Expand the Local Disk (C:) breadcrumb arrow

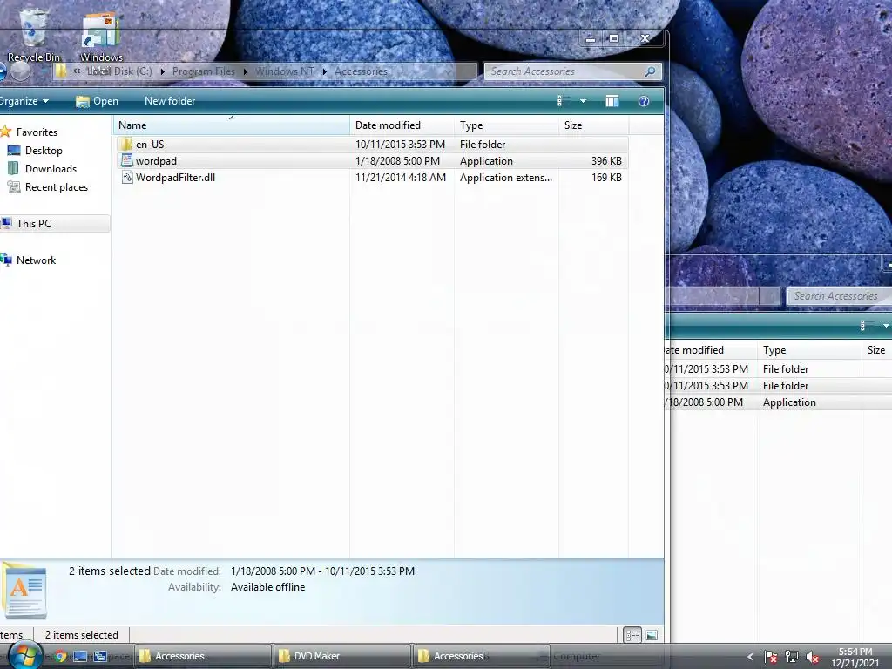[x=163, y=71]
